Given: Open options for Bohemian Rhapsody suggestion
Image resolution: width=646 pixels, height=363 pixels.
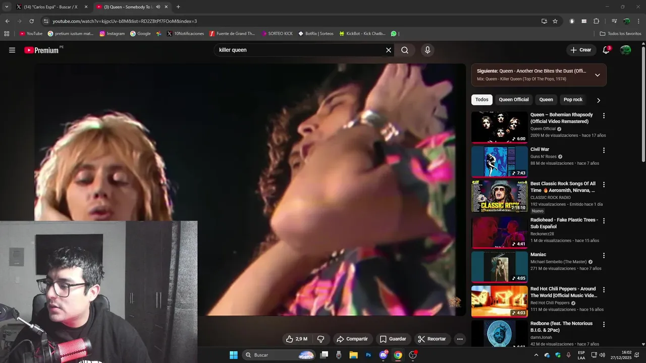Looking at the screenshot, I should (x=604, y=115).
